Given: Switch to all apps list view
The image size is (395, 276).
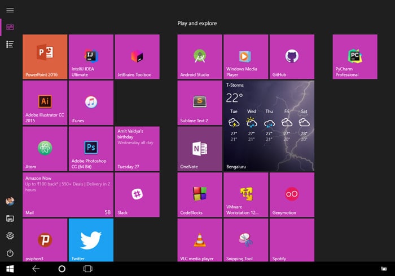Looking at the screenshot, I should coord(10,44).
